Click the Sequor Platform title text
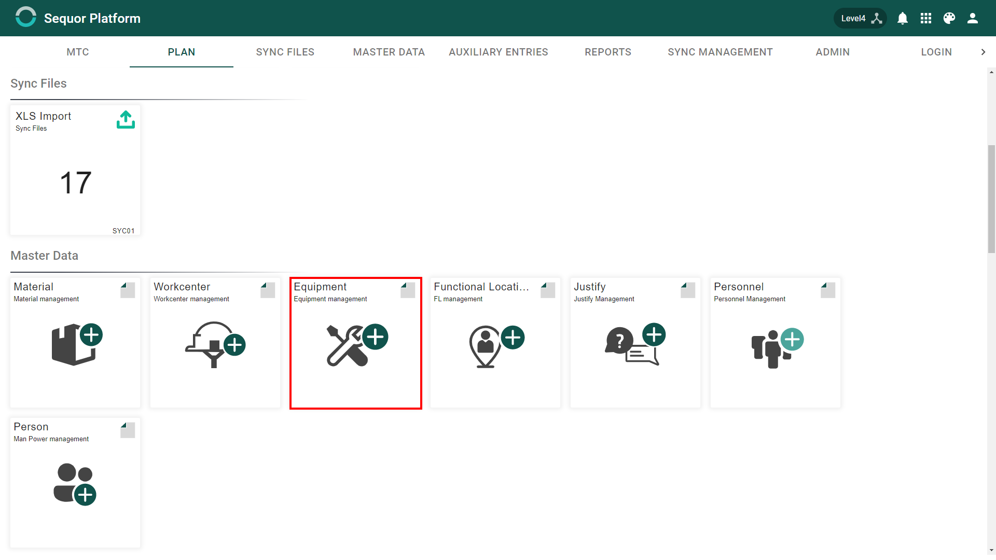 [x=92, y=18]
